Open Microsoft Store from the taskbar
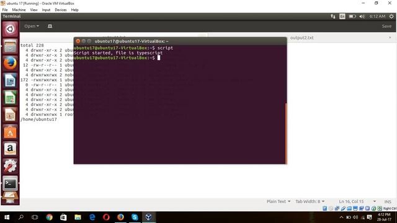Image resolution: width=397 pixels, height=223 pixels. click(x=63, y=217)
